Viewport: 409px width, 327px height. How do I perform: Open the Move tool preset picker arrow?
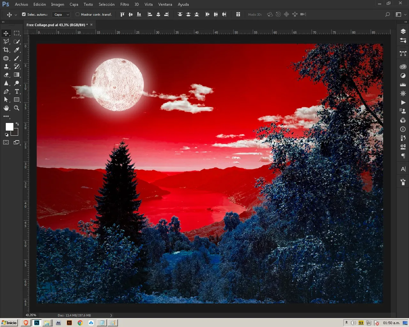click(16, 15)
